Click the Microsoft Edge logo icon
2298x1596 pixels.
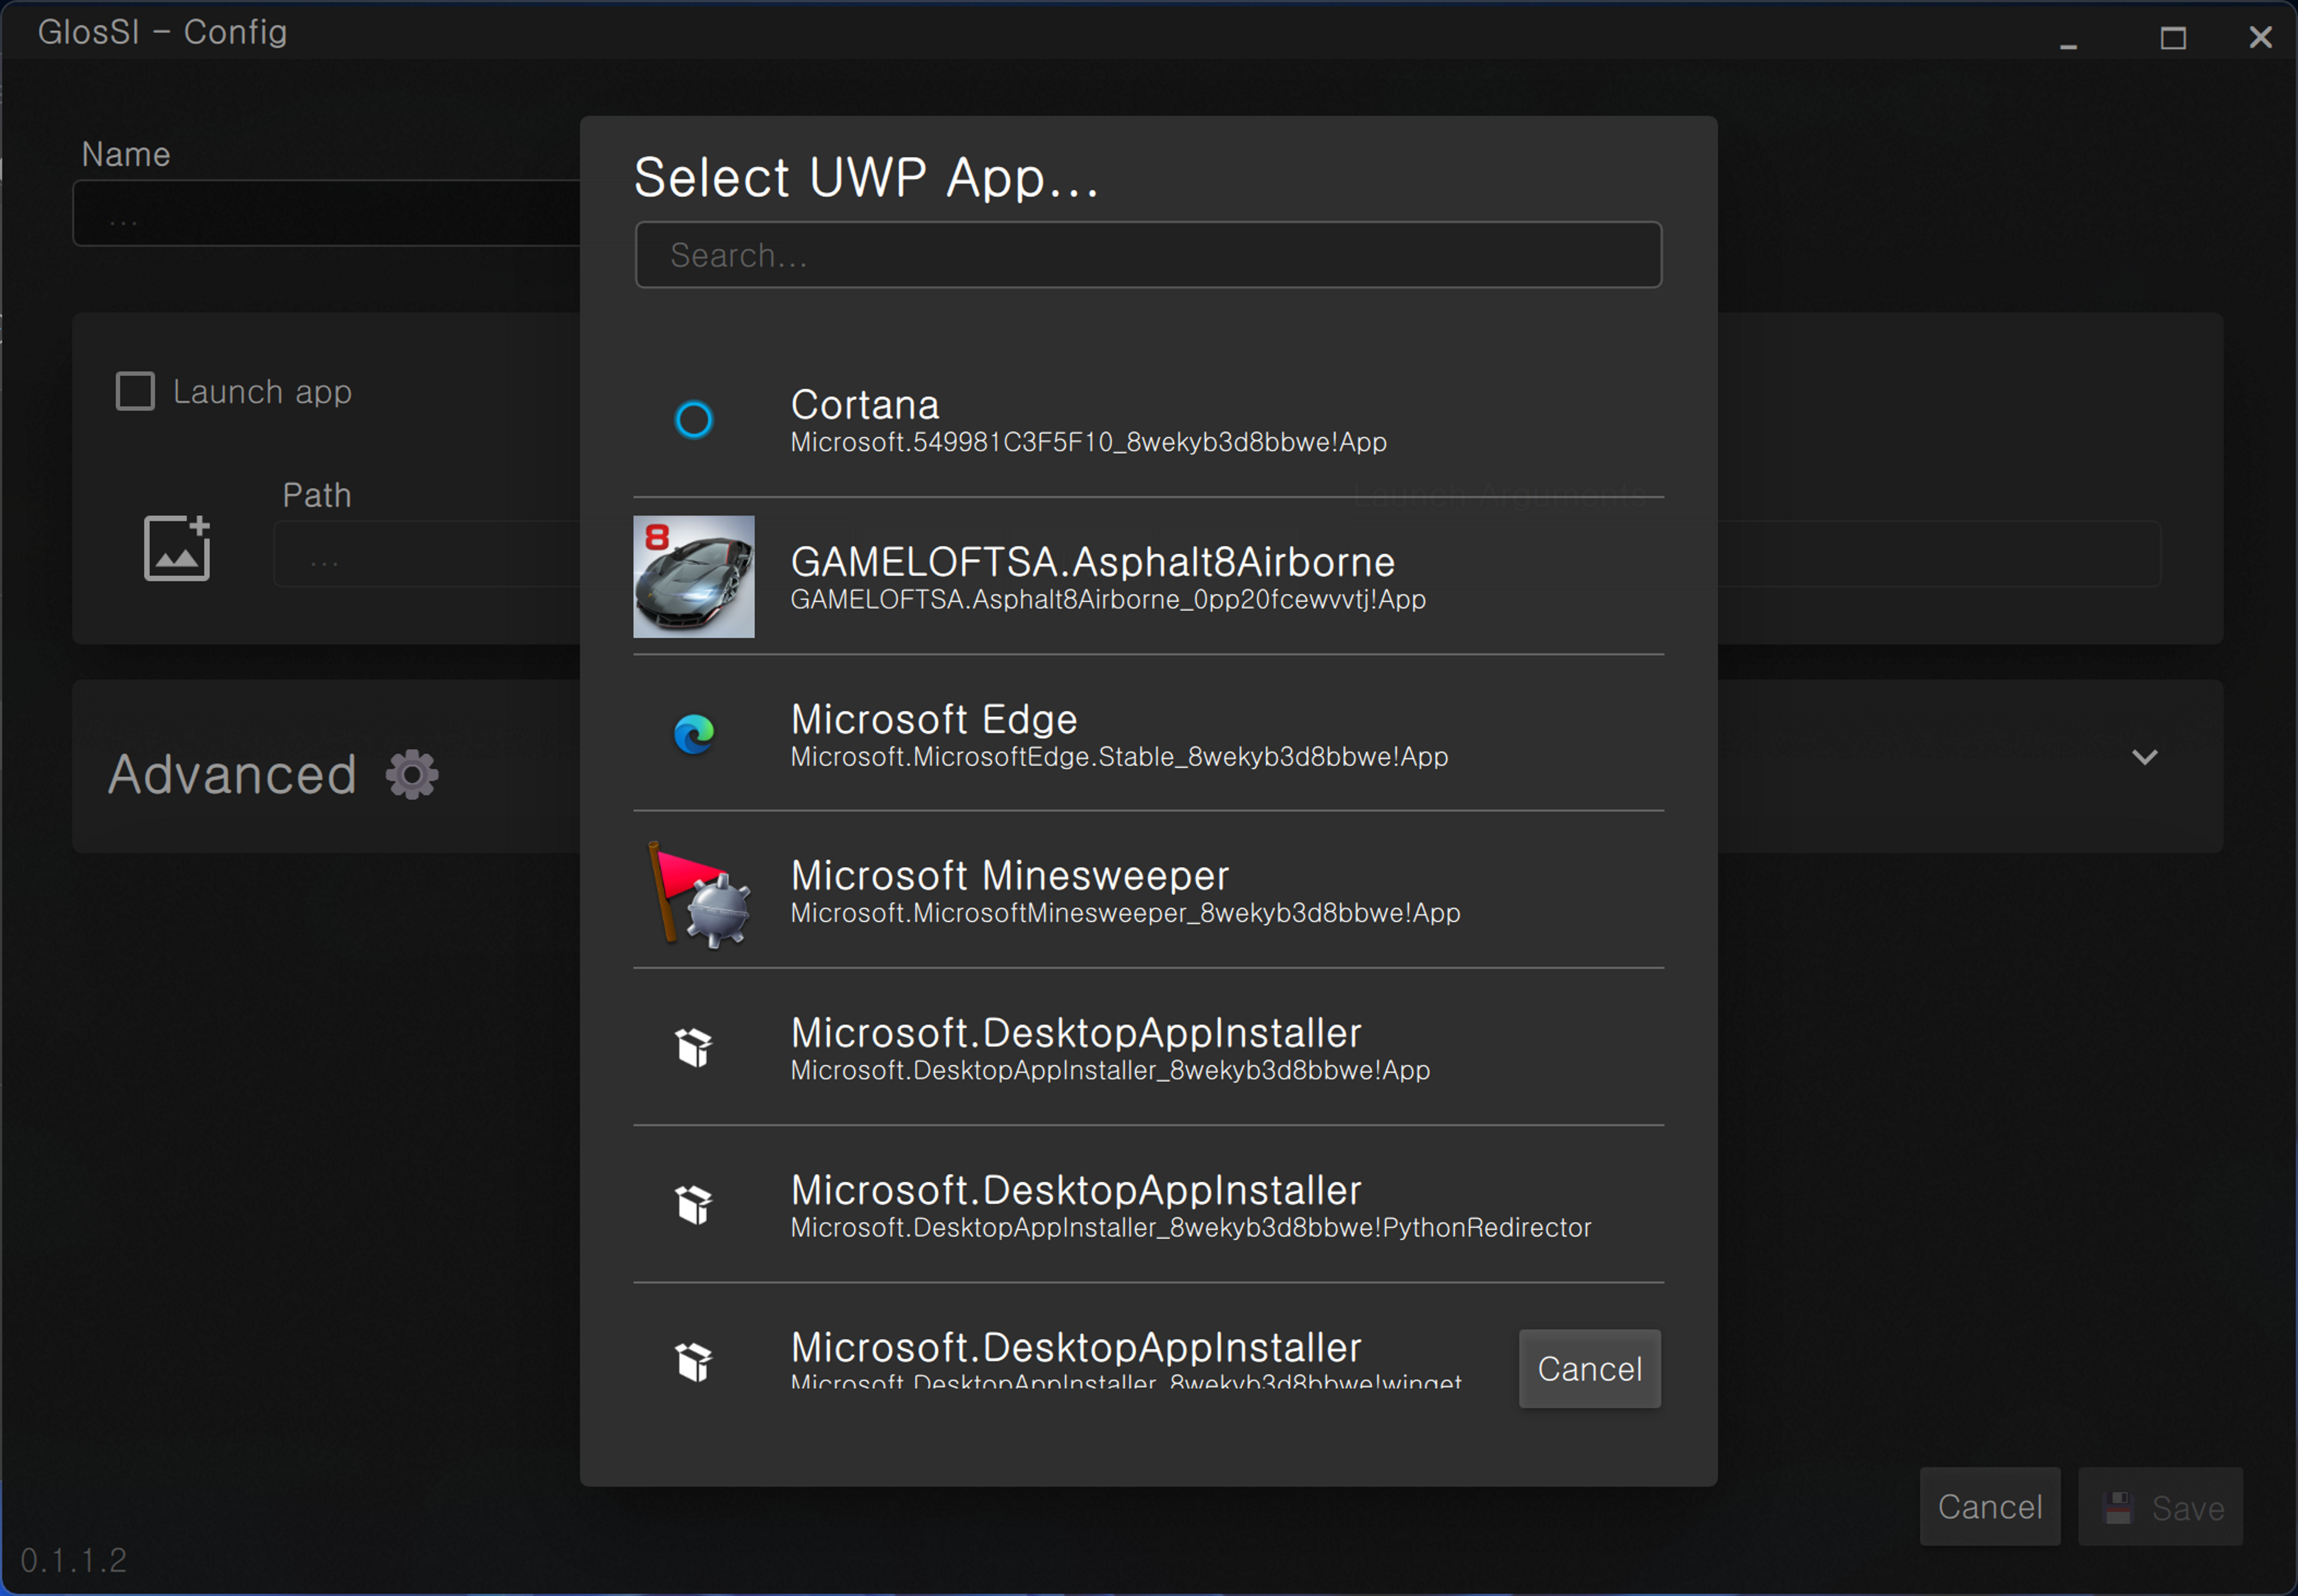694,734
